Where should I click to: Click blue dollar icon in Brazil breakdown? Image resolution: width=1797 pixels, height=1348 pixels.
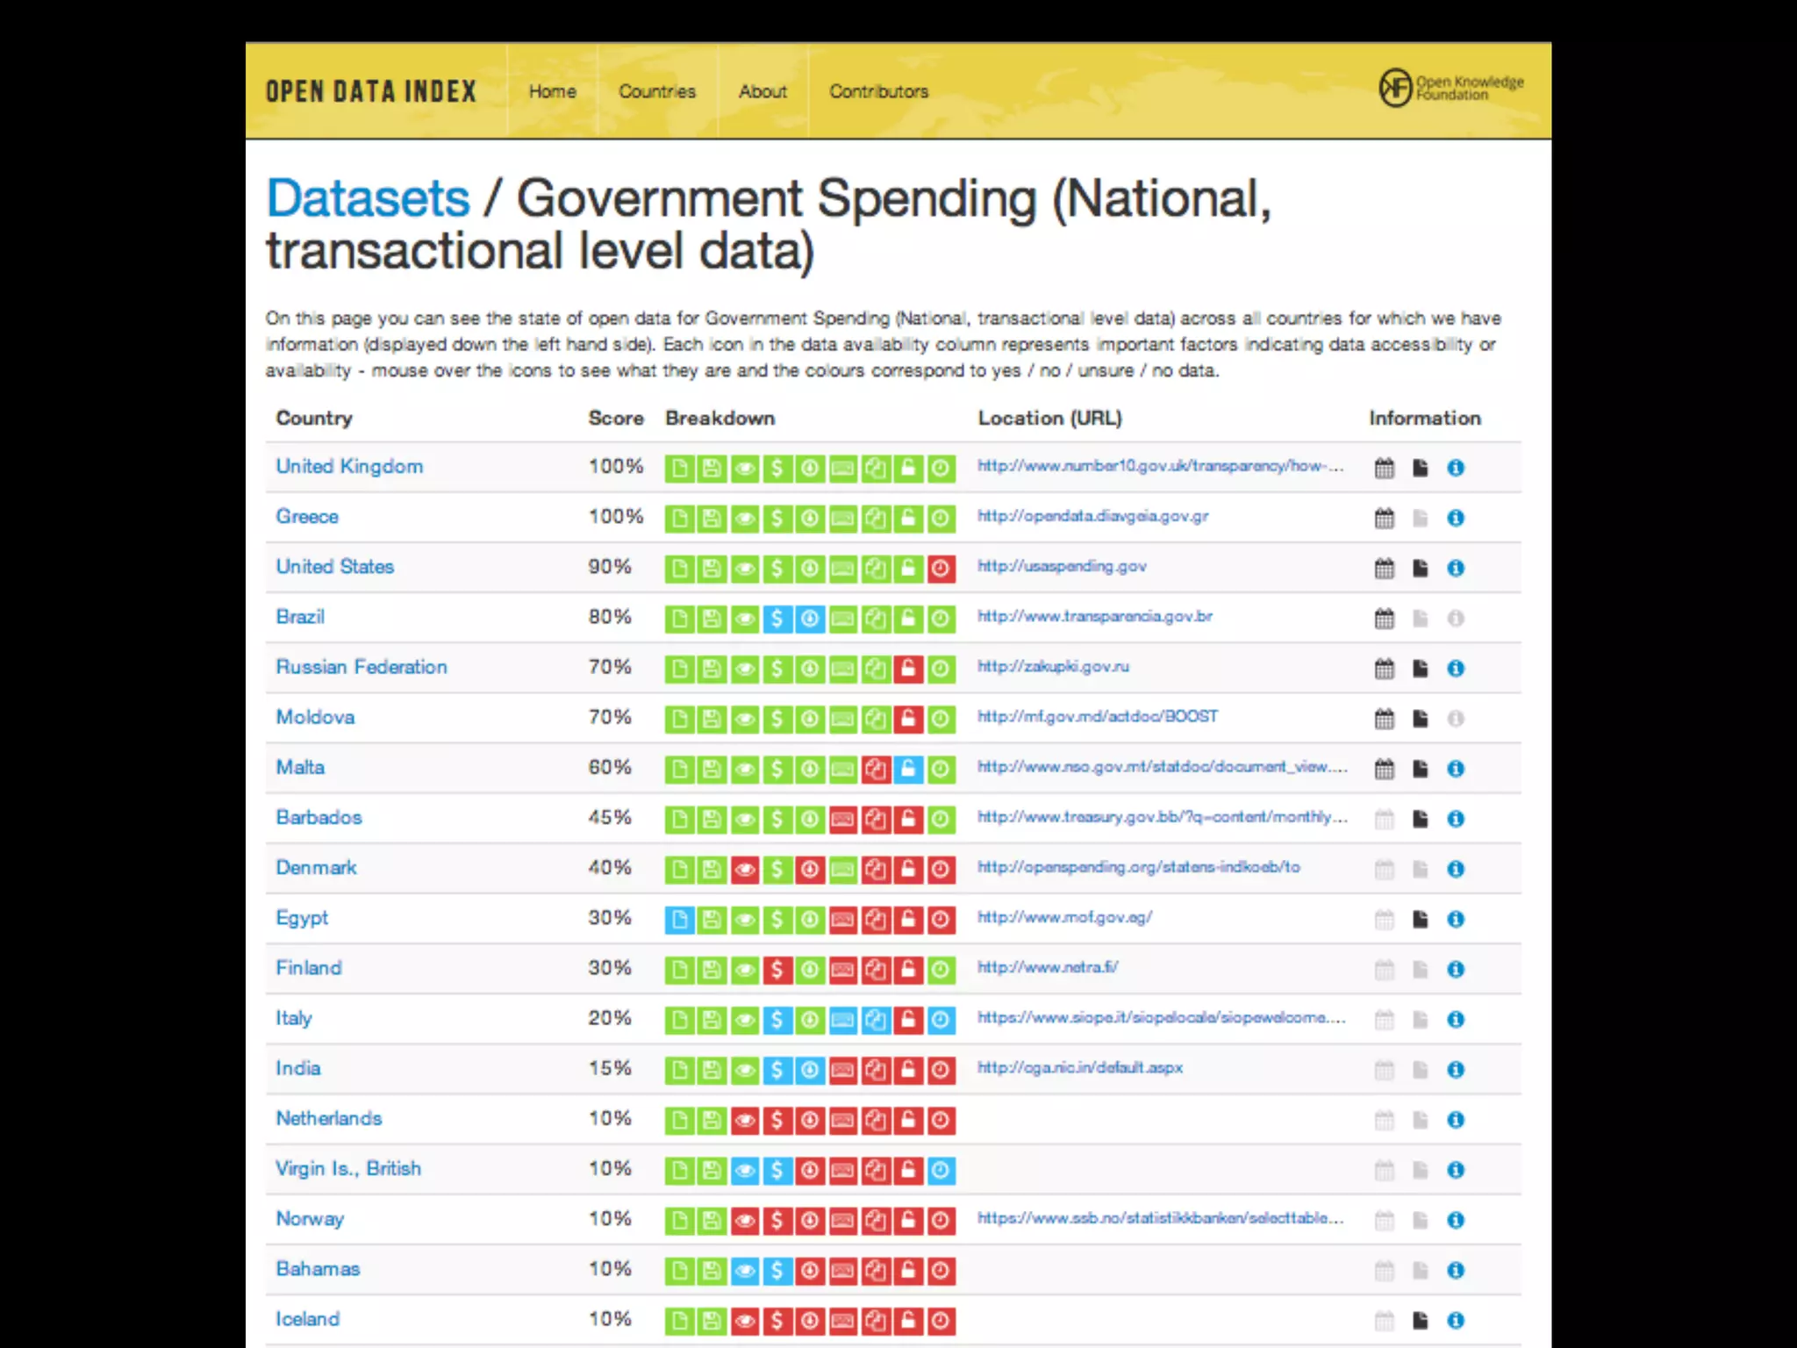click(x=777, y=619)
